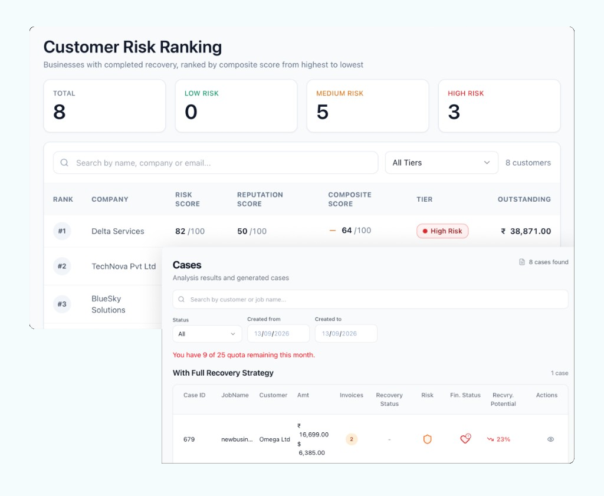
Task: Click the red heart financial status icon
Action: 465,439
